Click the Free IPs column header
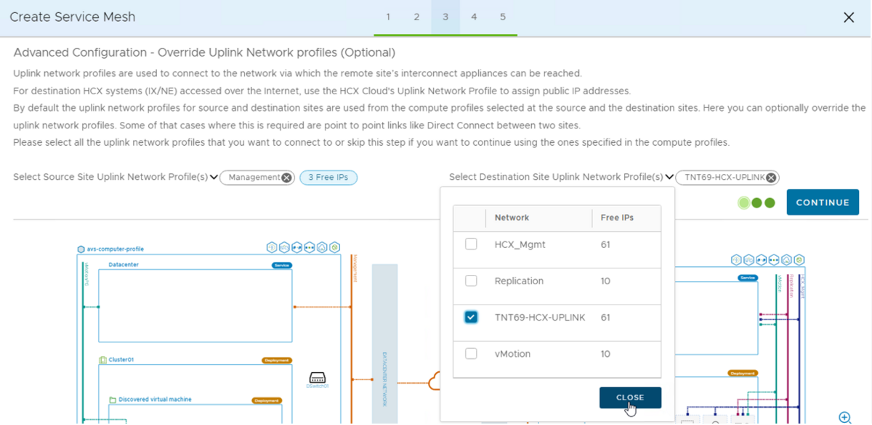Screen dimensions: 872x425 point(617,218)
